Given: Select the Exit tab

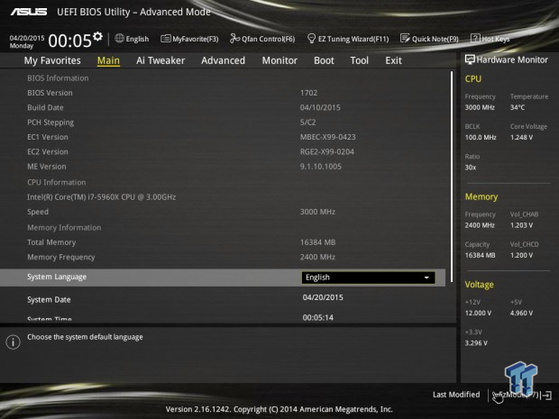Looking at the screenshot, I should click(x=394, y=60).
